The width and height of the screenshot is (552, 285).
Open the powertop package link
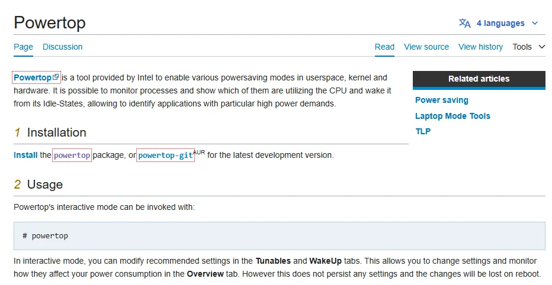coord(72,156)
